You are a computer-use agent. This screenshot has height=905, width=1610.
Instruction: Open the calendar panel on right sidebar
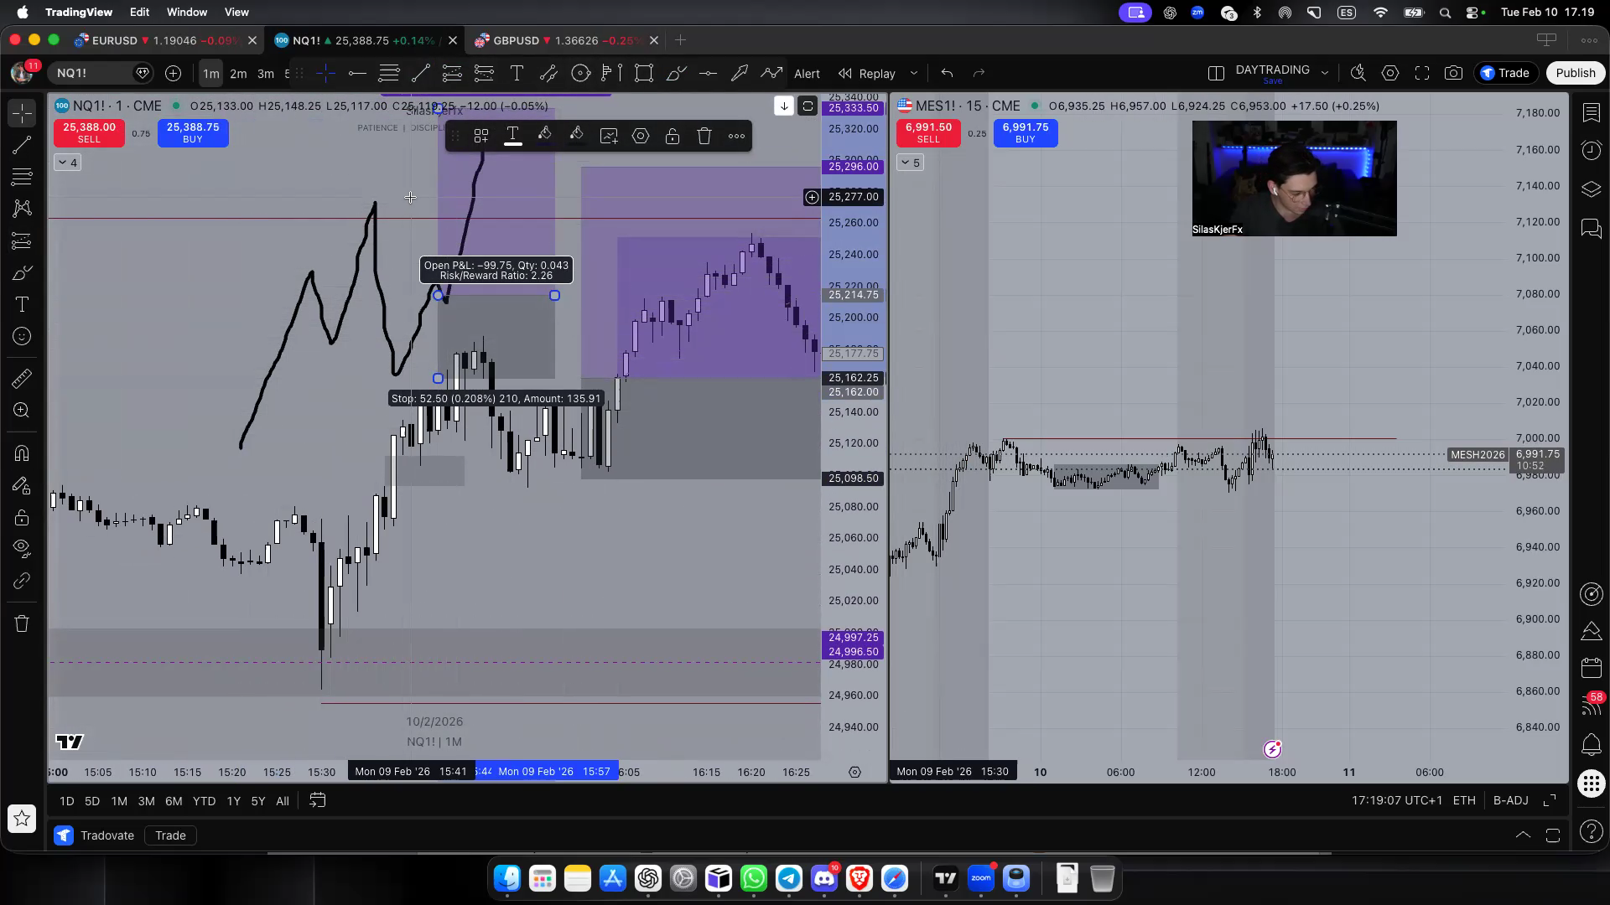coord(1591,668)
